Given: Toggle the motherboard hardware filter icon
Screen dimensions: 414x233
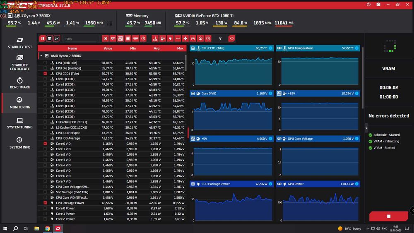Looking at the screenshot, I should tap(120, 38).
